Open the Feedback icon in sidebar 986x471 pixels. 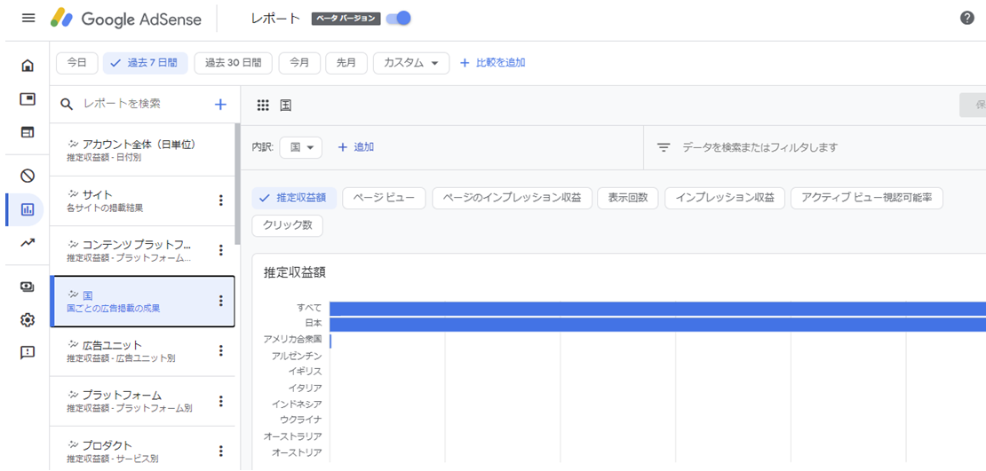(27, 353)
